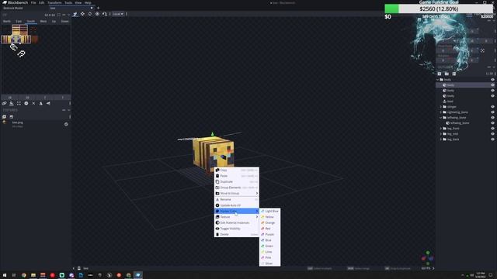
Task: Toggle visibility of the leftwing_bone folder
Action: pyautogui.click(x=492, y=117)
